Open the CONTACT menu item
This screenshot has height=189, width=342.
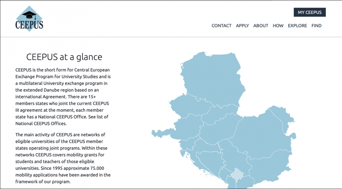(x=222, y=26)
